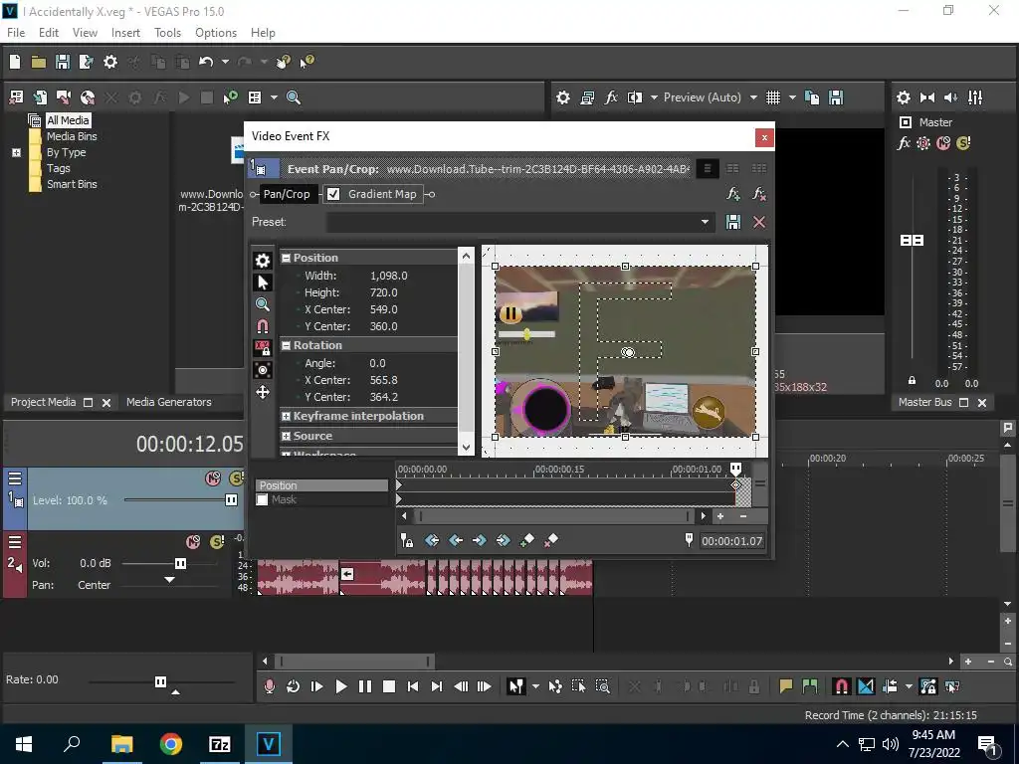Open Chrome from the Windows taskbar
The image size is (1019, 764).
click(x=171, y=744)
